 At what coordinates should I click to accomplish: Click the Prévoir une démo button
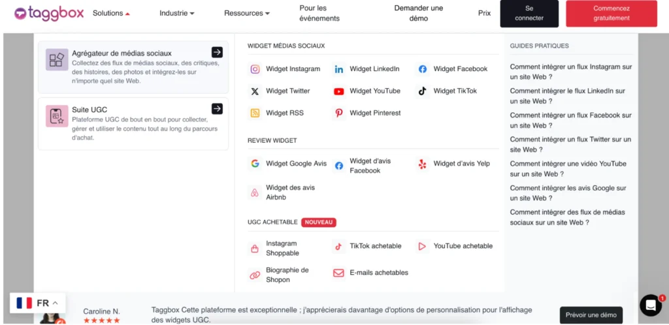pyautogui.click(x=591, y=315)
